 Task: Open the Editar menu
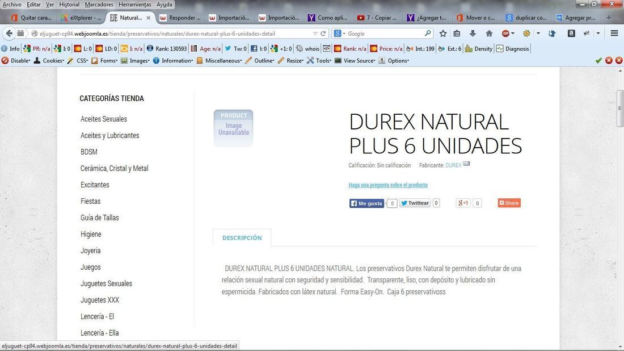tap(33, 5)
